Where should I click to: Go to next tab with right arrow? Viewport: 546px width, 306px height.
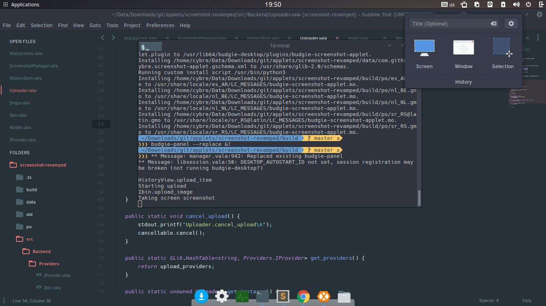point(114,37)
